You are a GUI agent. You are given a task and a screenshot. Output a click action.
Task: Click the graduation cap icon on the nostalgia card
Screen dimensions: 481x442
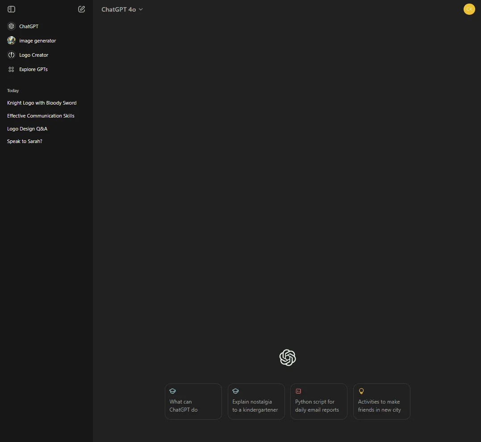pos(236,391)
